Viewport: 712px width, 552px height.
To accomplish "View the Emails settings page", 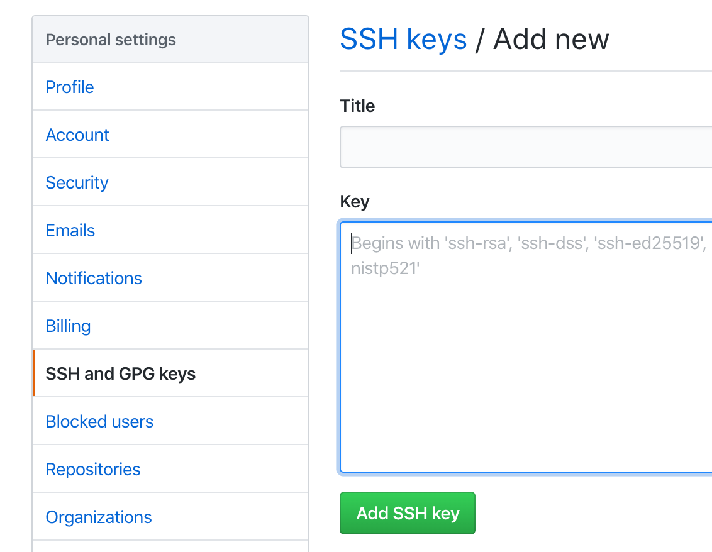I will pos(70,230).
